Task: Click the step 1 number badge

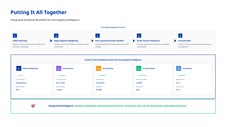Action: pos(15,36)
